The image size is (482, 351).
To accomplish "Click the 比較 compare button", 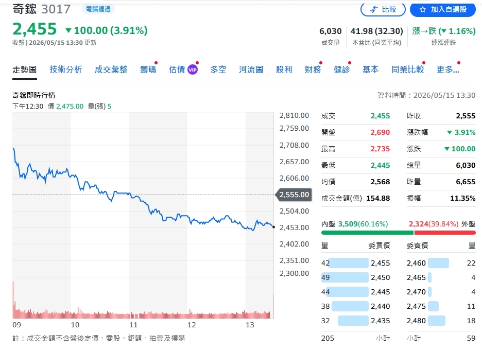I will tap(383, 10).
